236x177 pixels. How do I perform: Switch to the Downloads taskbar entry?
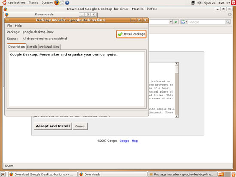point(112,174)
